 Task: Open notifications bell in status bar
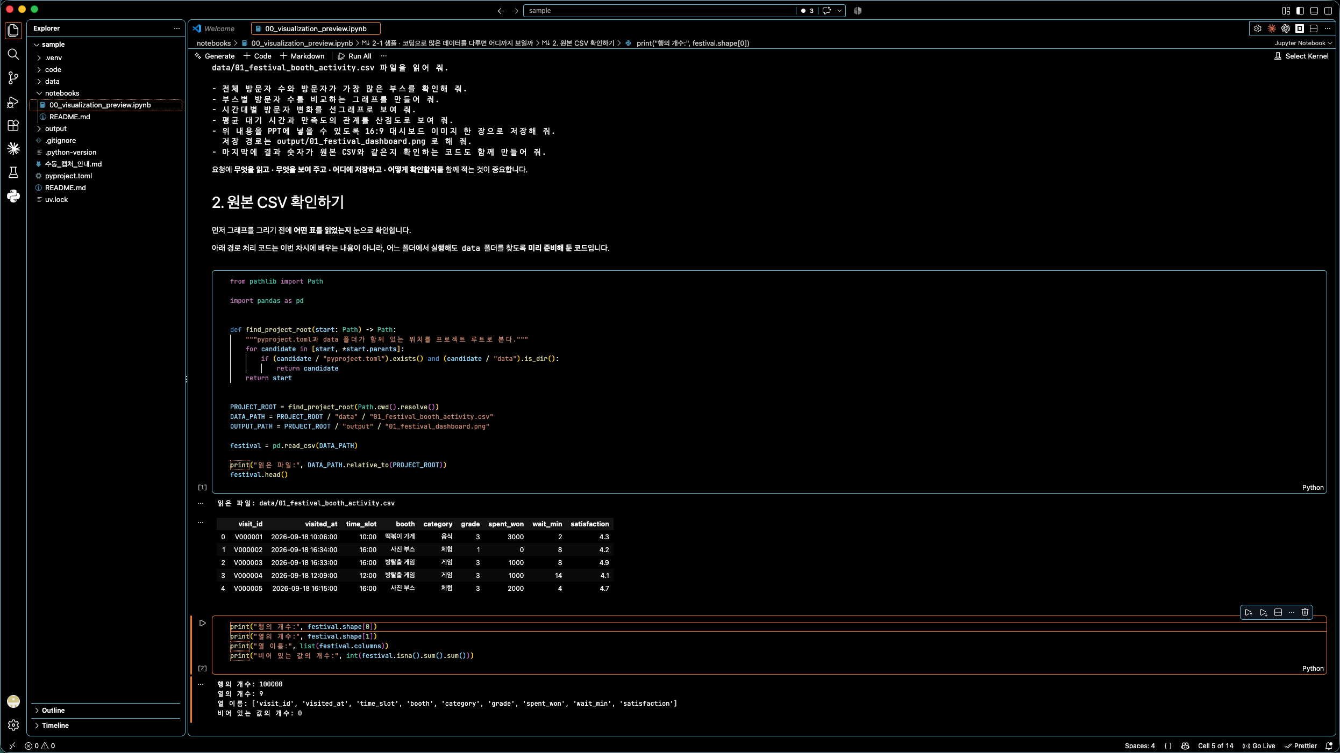pyautogui.click(x=1329, y=745)
